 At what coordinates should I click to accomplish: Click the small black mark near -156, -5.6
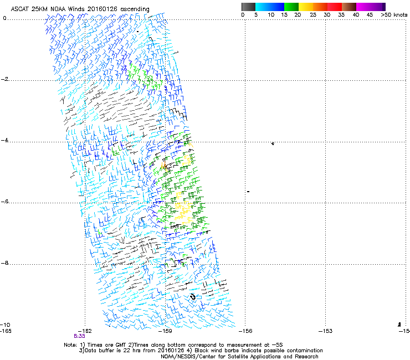coord(248,192)
